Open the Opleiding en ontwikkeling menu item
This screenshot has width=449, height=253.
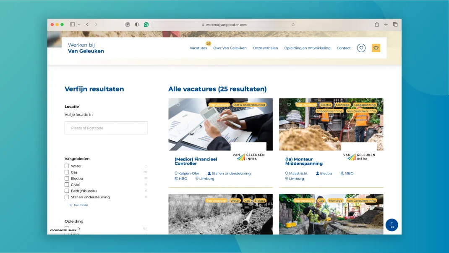click(307, 48)
